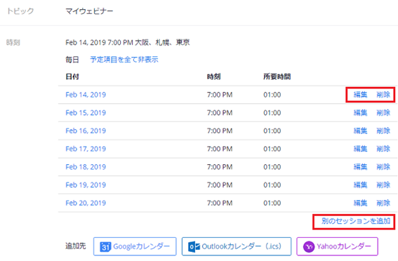Click 01:00 duration in Feb 18 row
Viewport: 398px width, 261px height.
[272, 167]
